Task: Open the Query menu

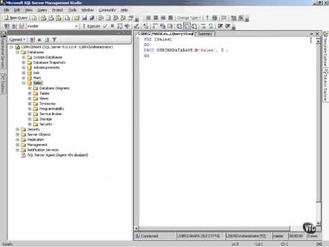Action: [42, 10]
